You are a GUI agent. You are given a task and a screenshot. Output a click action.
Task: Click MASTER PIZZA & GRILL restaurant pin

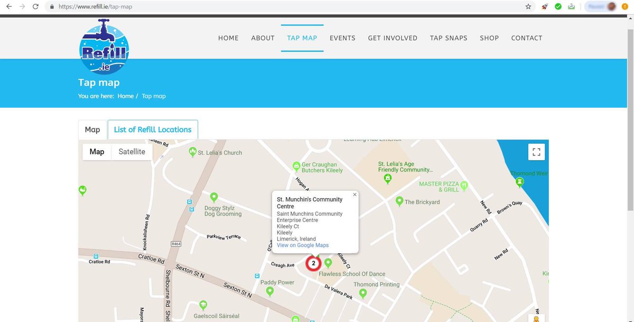click(464, 185)
